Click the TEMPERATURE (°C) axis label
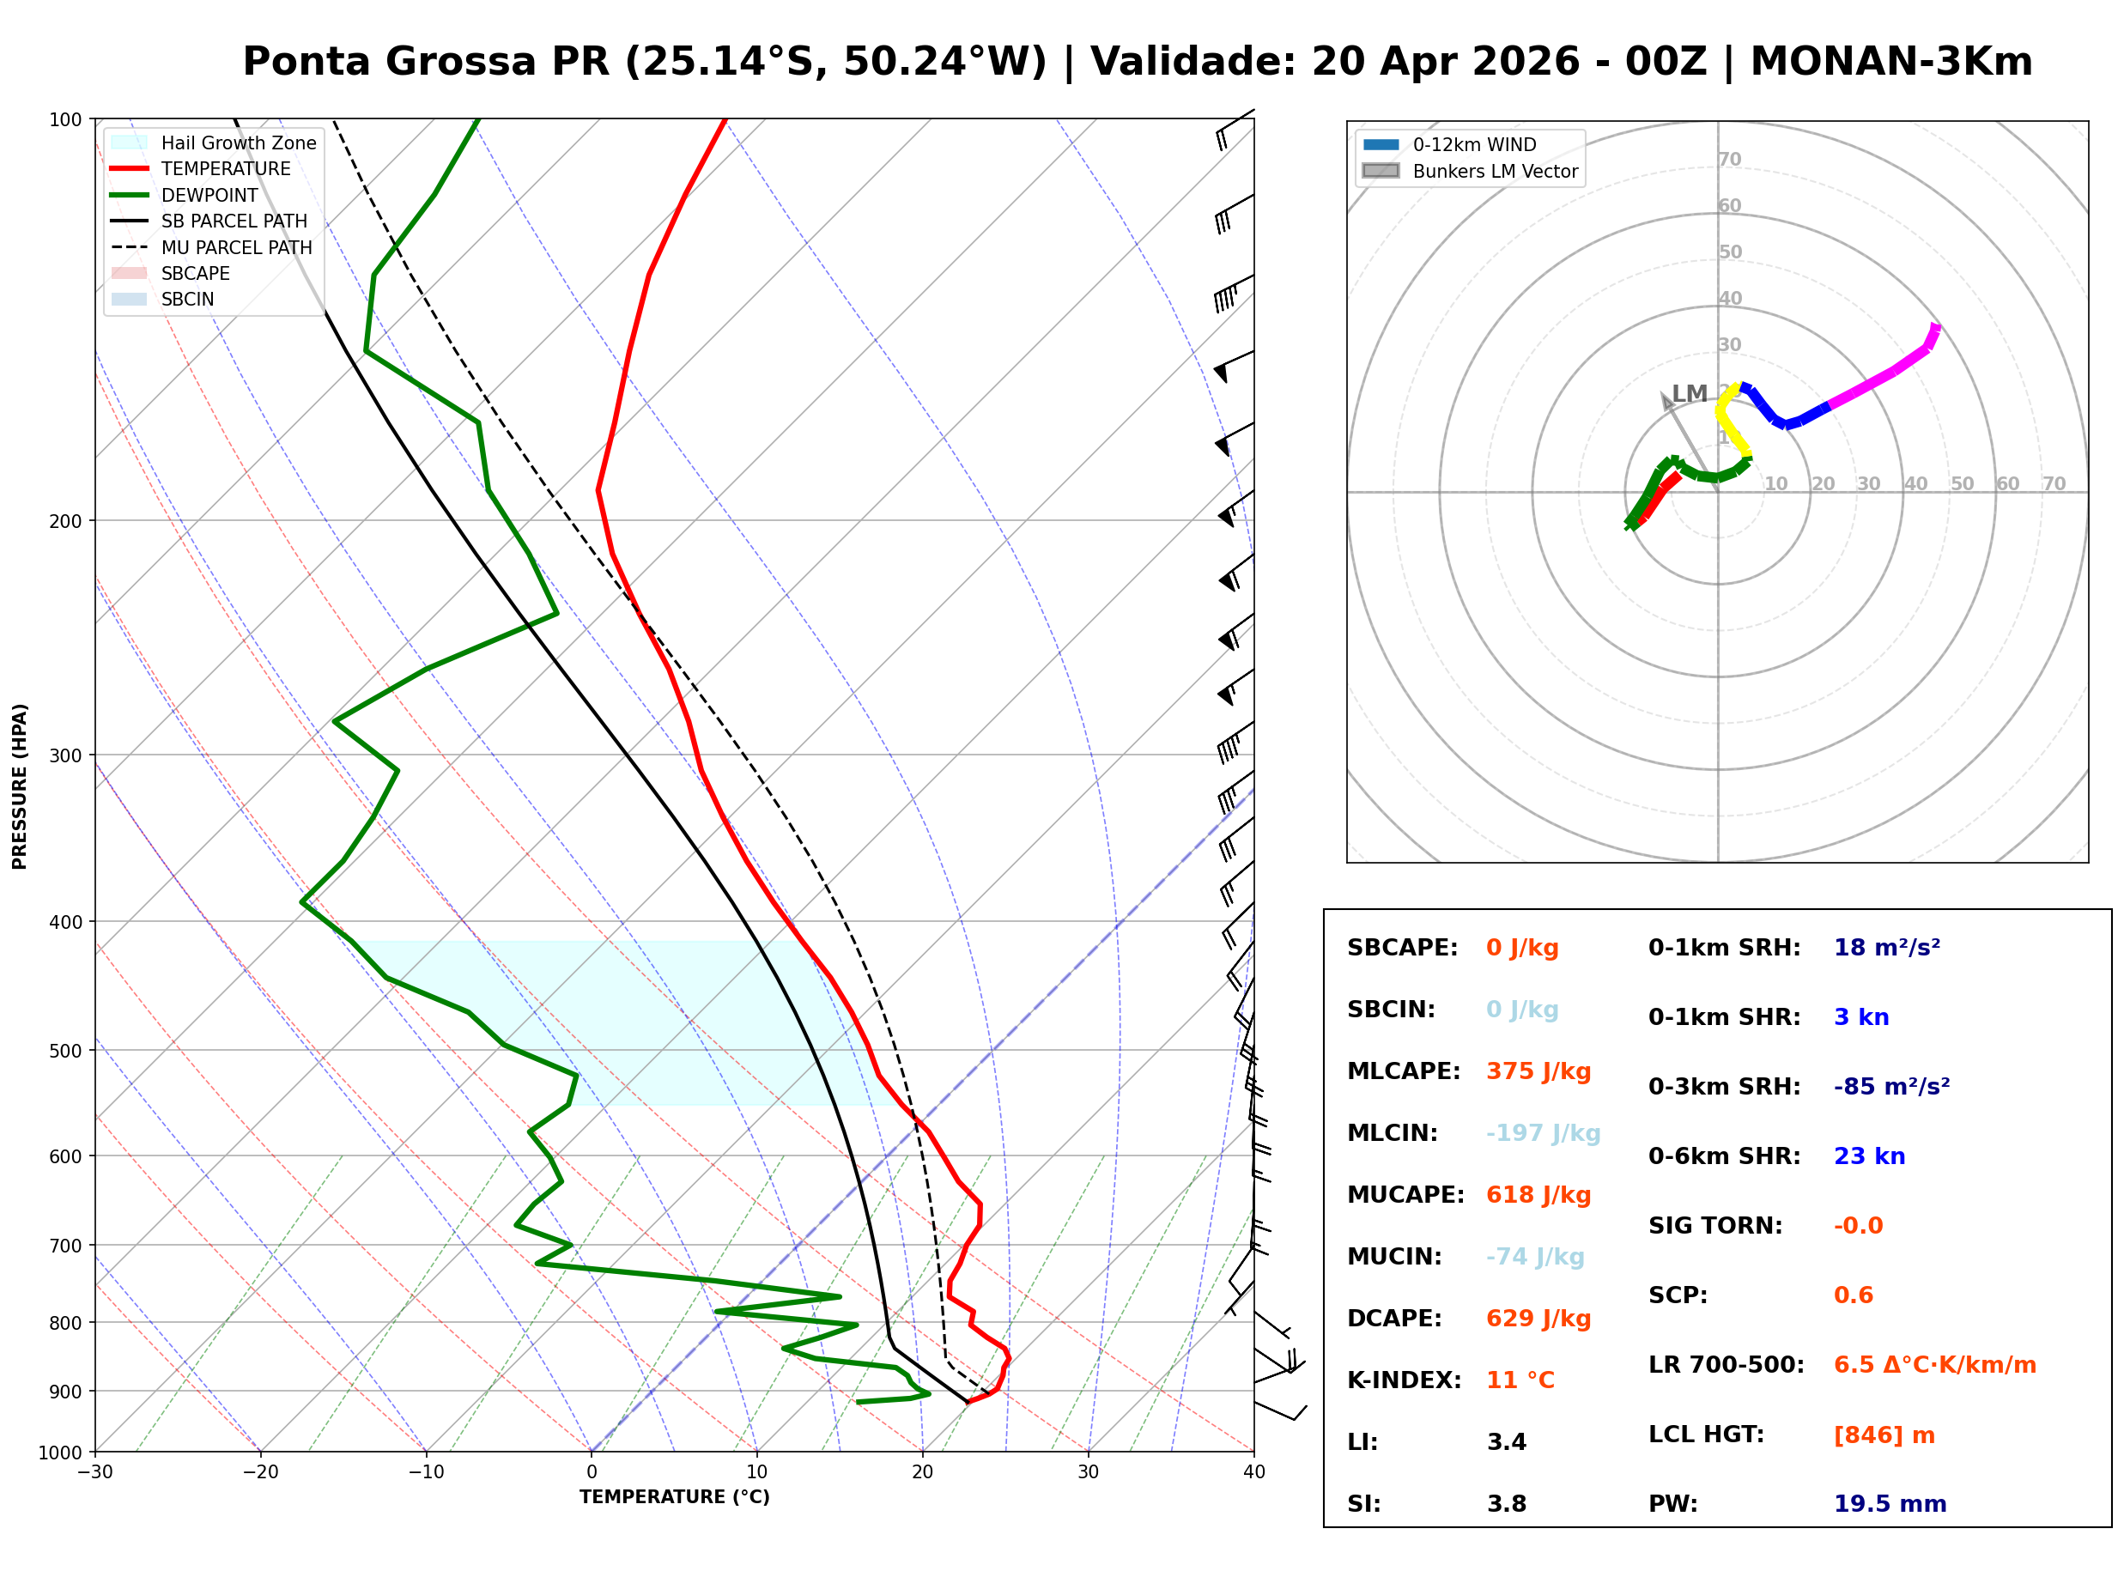Viewport: 2124px width, 1571px height. pyautogui.click(x=674, y=1497)
